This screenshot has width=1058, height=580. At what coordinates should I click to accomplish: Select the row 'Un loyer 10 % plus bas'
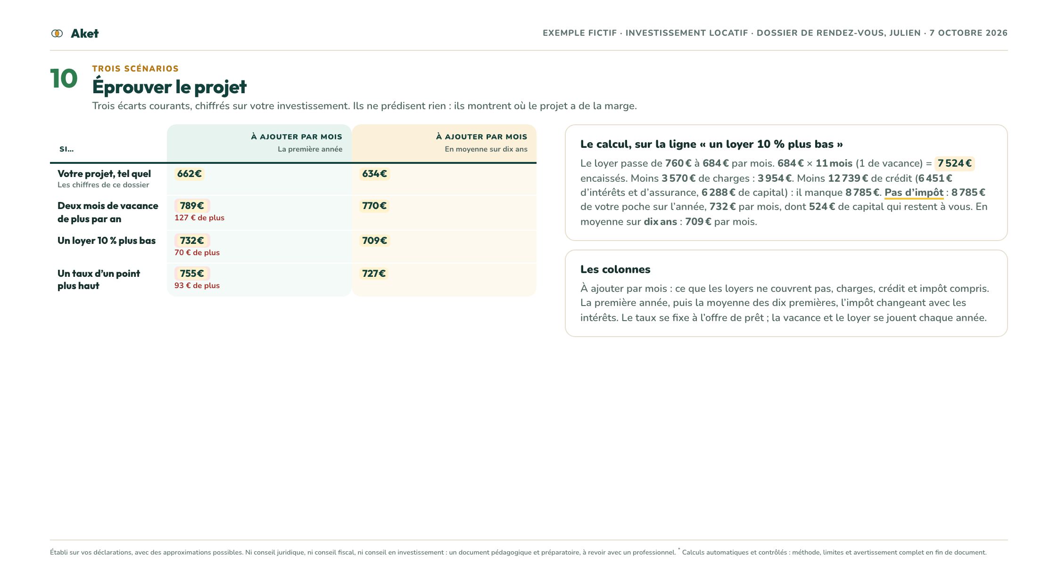point(293,246)
